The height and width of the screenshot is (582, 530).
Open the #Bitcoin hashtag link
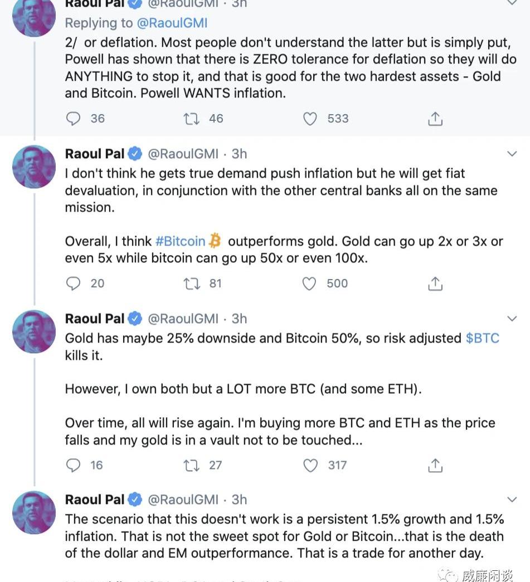[x=180, y=241]
